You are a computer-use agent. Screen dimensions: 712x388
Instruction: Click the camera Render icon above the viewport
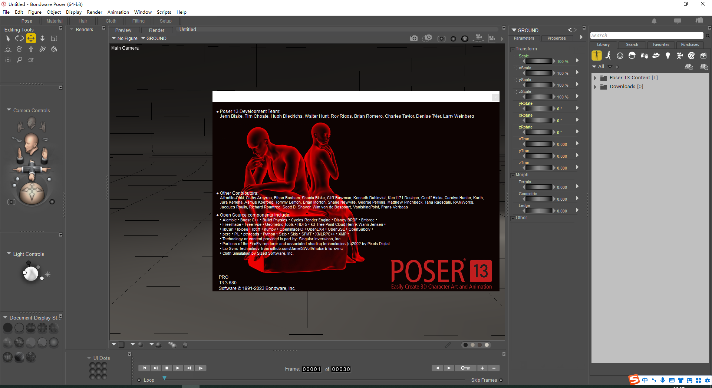coord(414,39)
